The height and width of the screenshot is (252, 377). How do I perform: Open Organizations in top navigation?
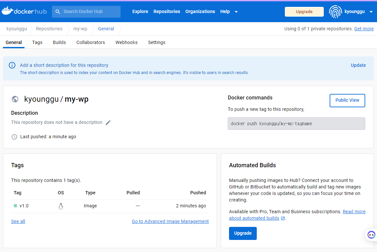coord(200,11)
